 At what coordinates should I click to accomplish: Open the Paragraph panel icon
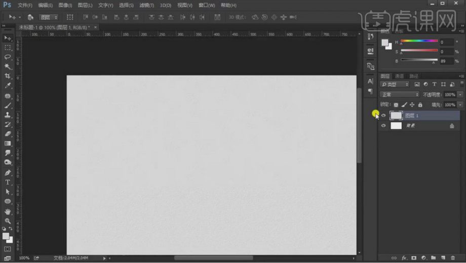coord(370,91)
